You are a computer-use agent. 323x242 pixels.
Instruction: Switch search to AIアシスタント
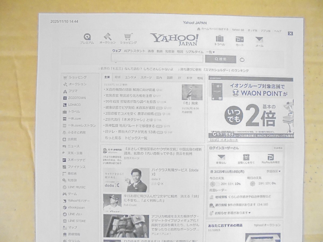click(134, 51)
